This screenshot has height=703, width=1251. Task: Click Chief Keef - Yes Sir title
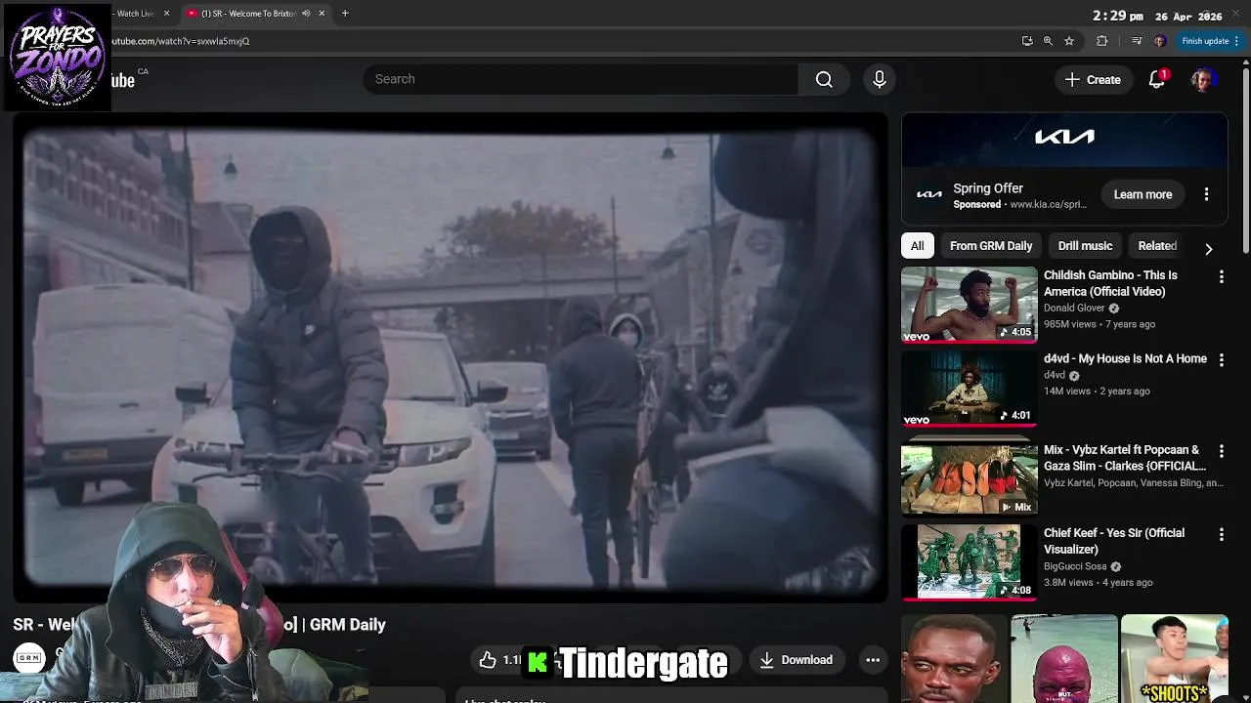click(1114, 541)
